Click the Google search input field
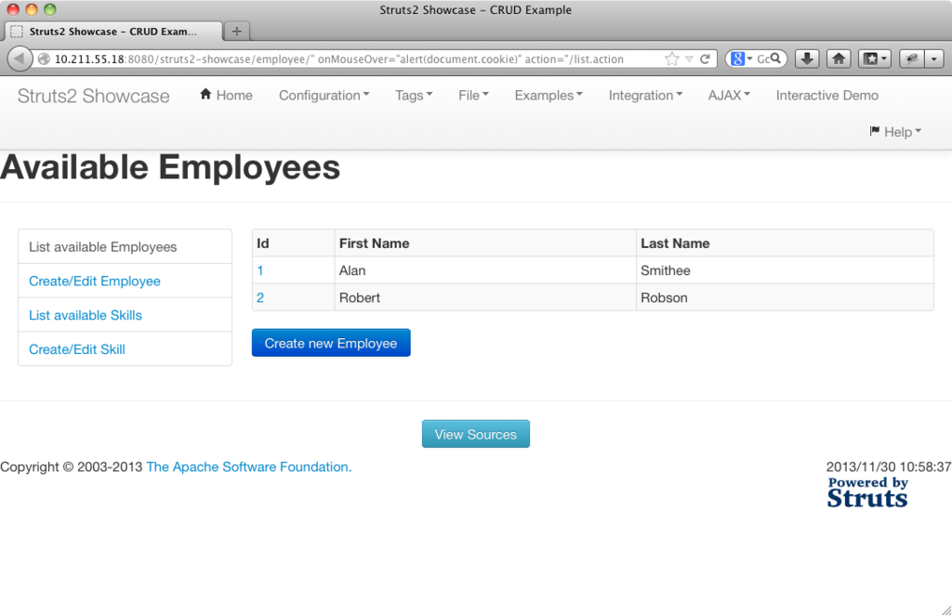 coord(763,59)
